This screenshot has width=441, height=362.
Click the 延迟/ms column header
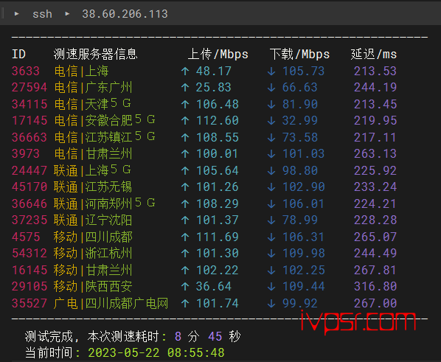tap(374, 54)
